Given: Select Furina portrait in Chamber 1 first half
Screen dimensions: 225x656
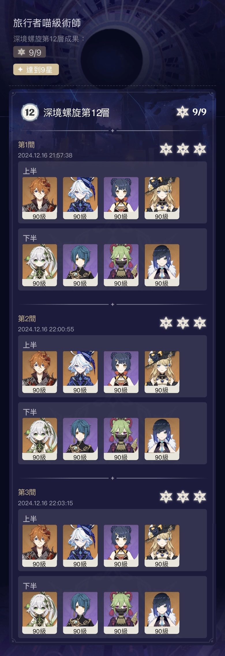Looking at the screenshot, I should 80,198.
